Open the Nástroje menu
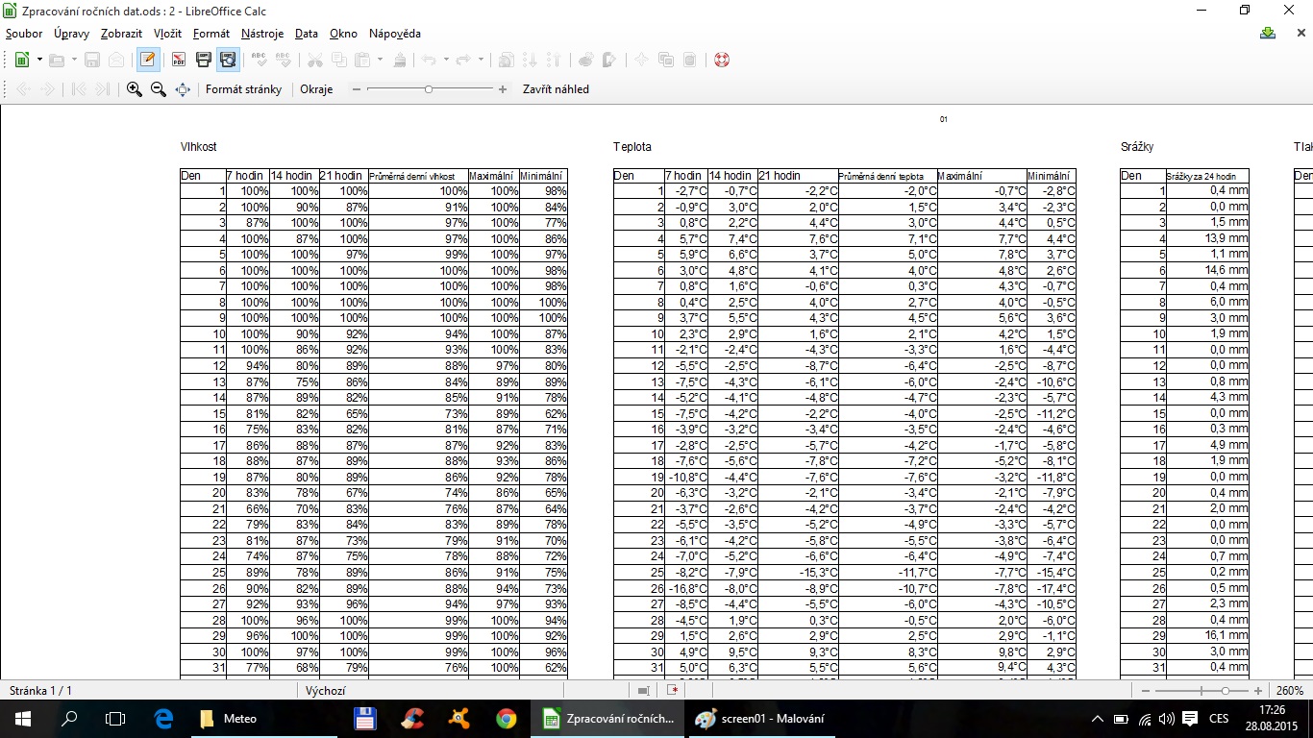Viewport: 1313px width, 738px height. (262, 34)
